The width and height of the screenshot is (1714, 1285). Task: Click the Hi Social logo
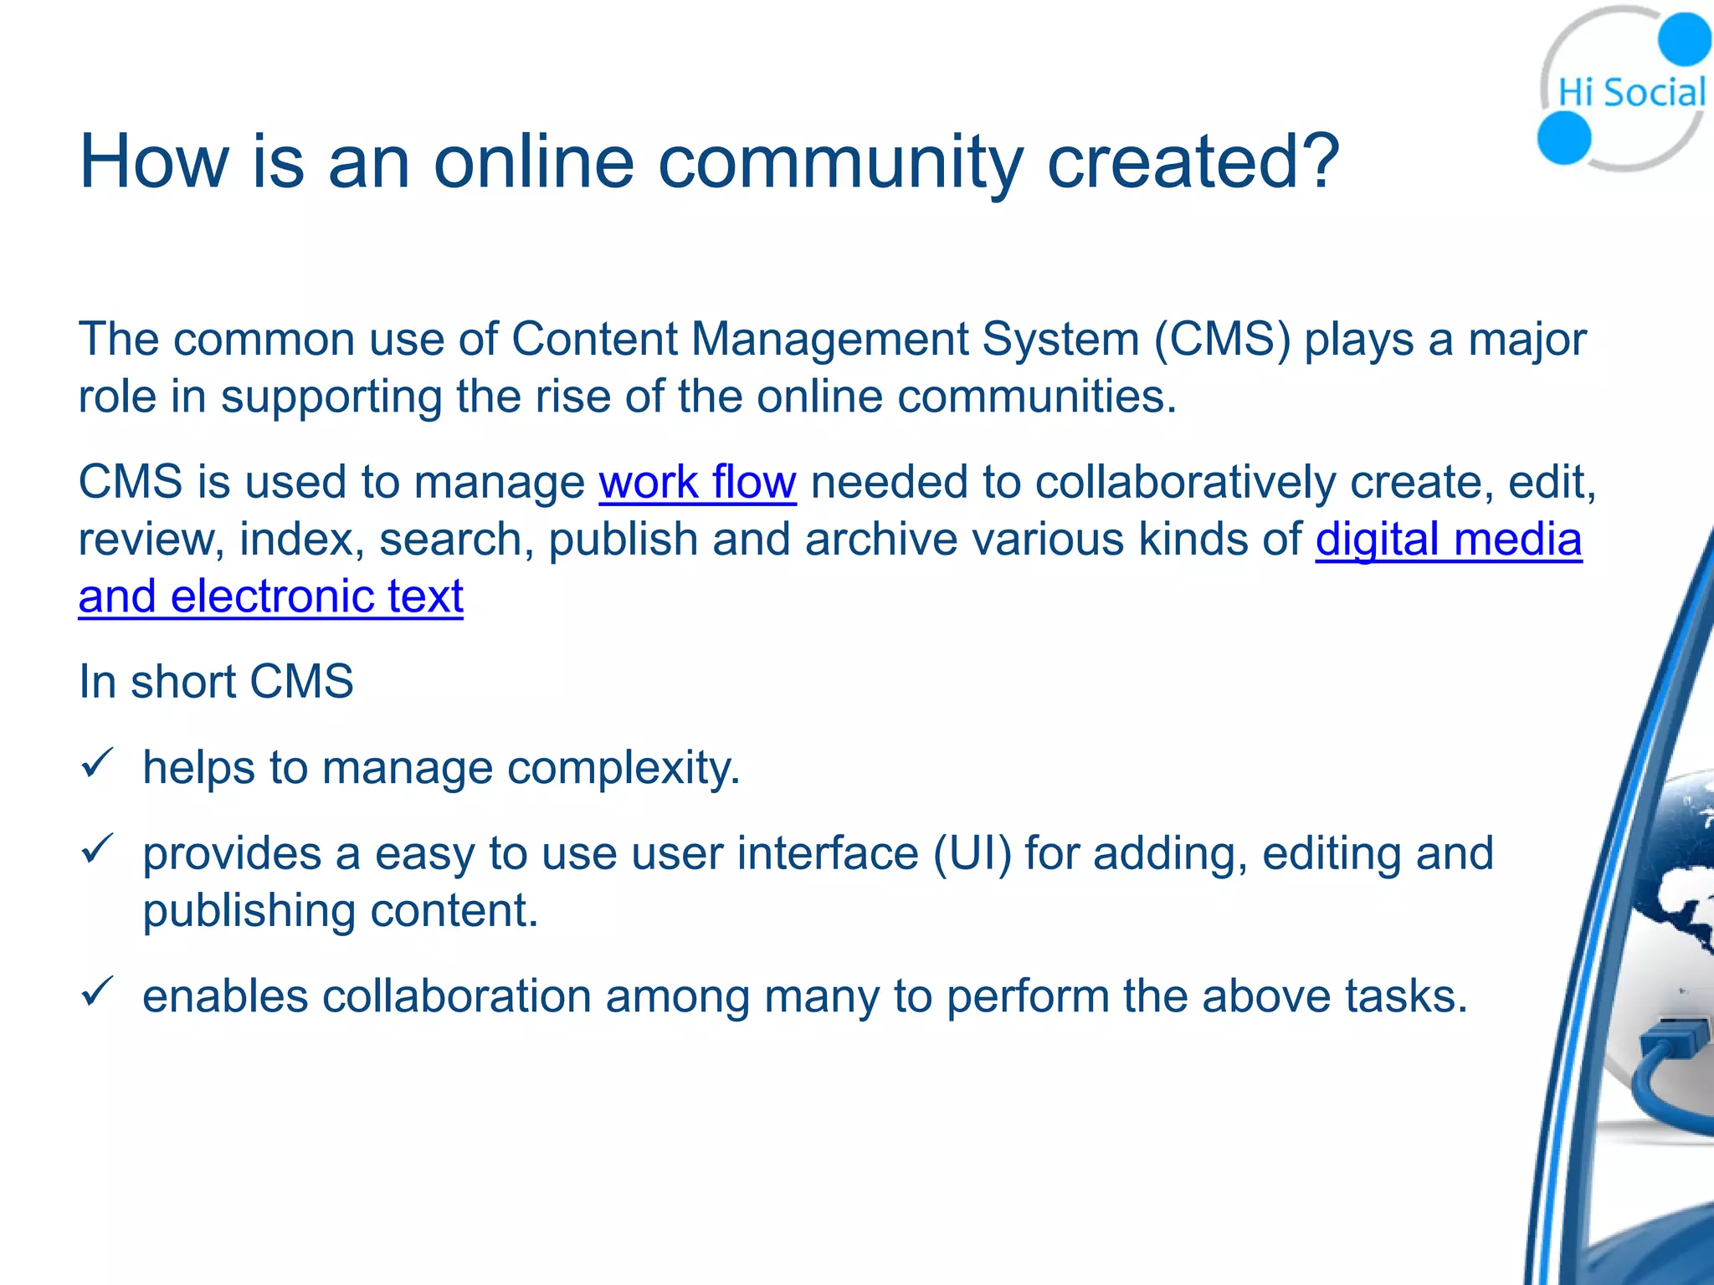1629,91
